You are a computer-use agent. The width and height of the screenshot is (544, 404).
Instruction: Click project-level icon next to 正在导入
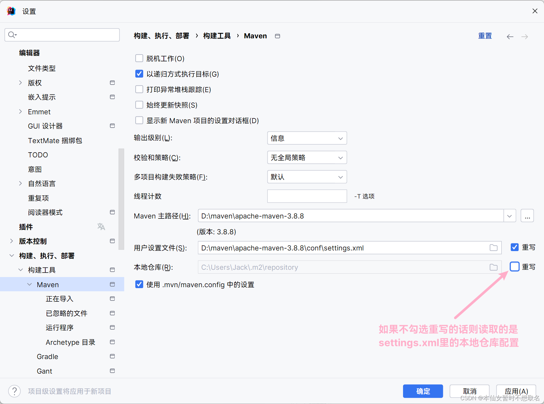click(112, 299)
